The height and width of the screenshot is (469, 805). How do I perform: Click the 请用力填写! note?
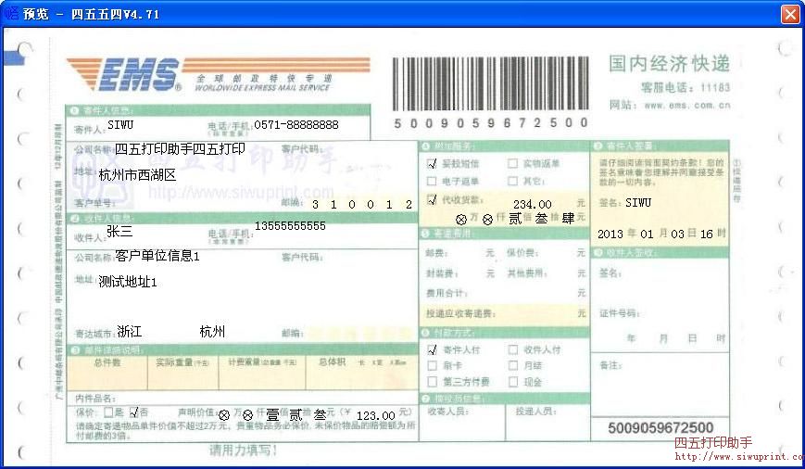click(x=243, y=450)
